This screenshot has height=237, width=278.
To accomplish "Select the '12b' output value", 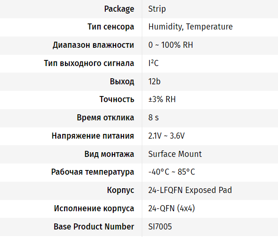I will pos(154,81).
